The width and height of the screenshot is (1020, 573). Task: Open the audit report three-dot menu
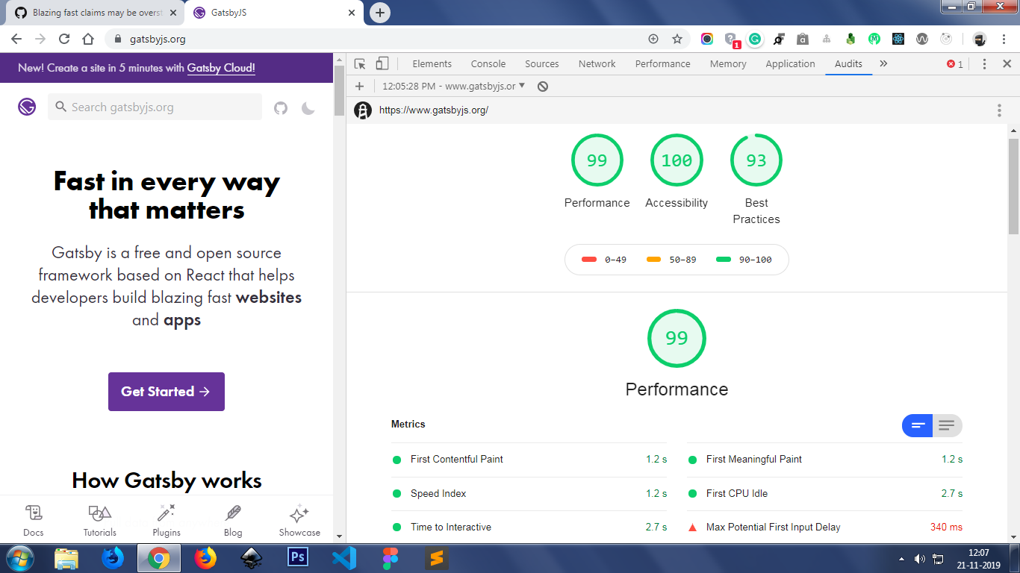[x=999, y=110]
